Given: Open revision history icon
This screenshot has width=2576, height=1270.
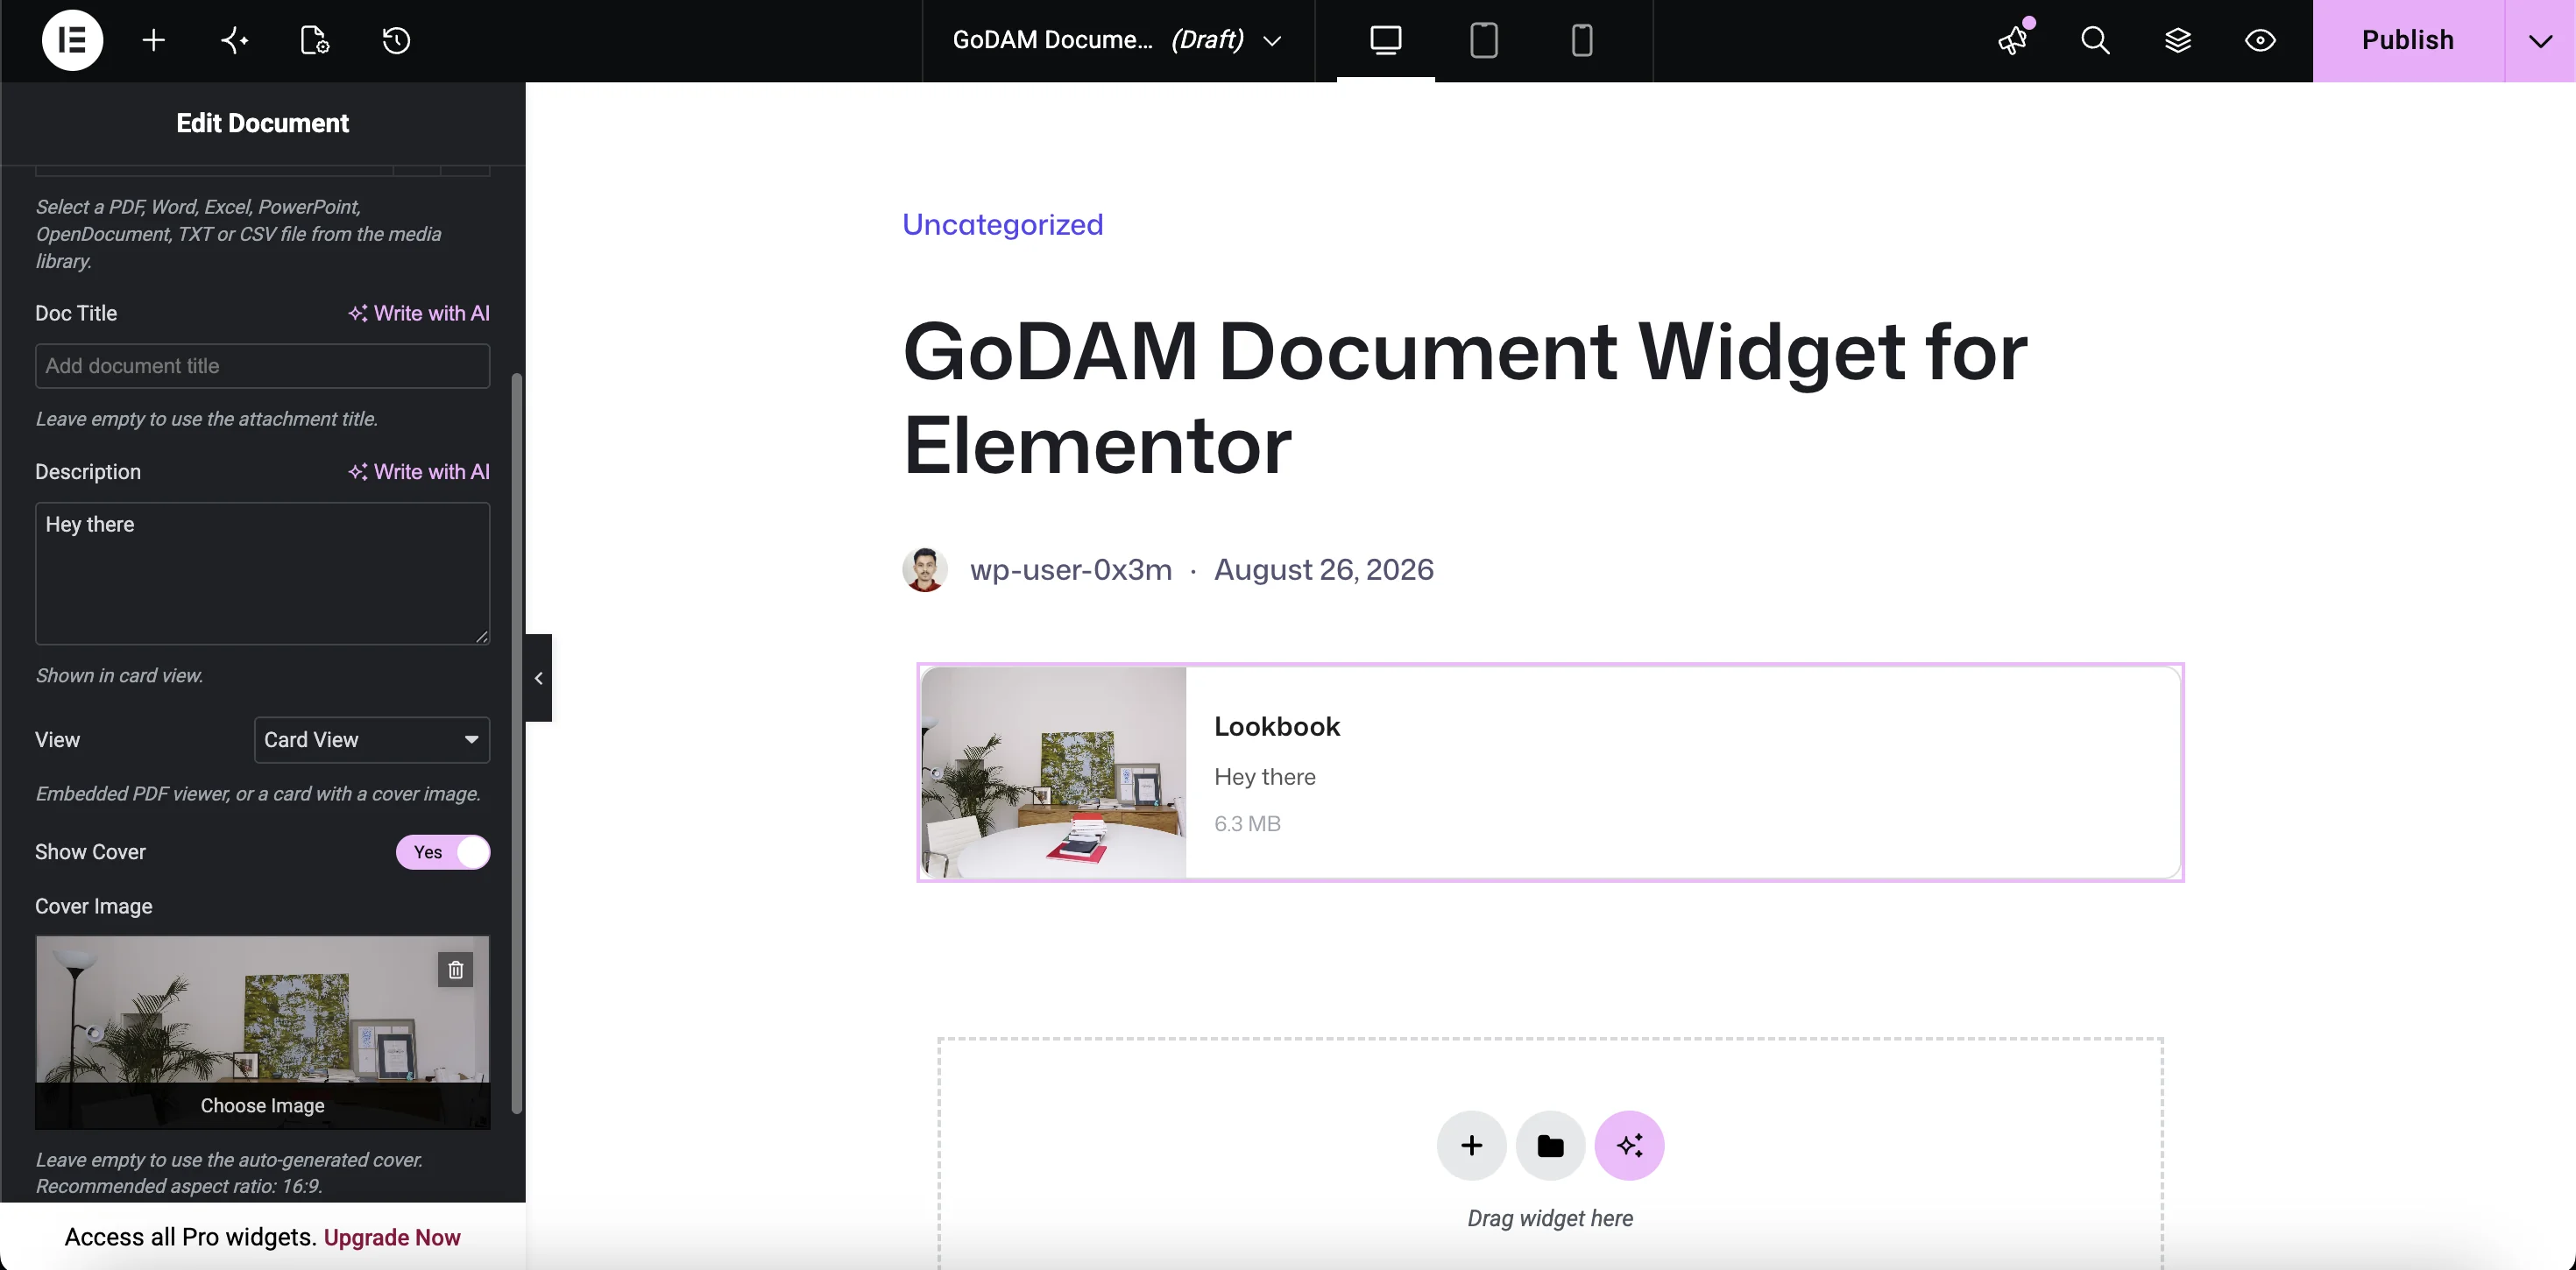Looking at the screenshot, I should pos(397,40).
